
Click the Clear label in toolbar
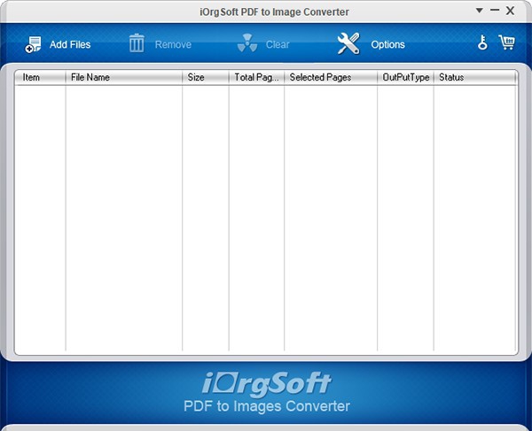(278, 44)
